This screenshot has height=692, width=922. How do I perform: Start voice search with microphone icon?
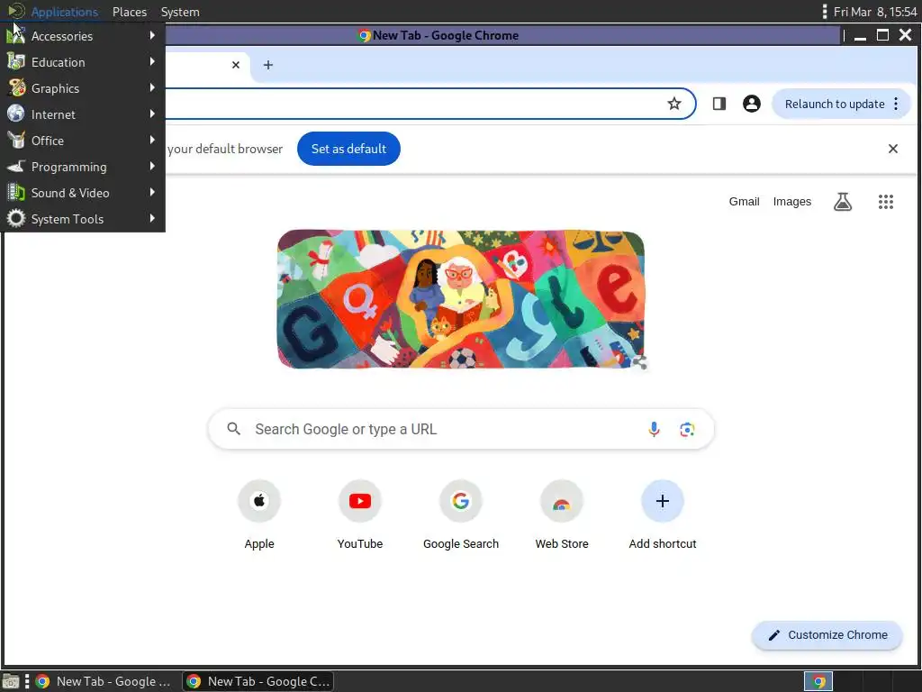pos(654,429)
